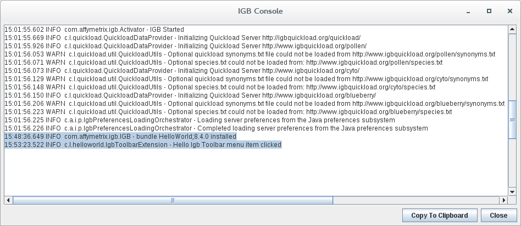
Task: Click the horizontal scrollbar right arrow
Action: point(504,200)
